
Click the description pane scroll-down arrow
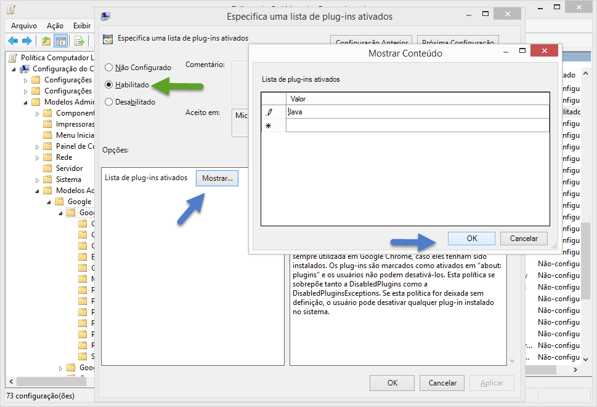click(512, 361)
